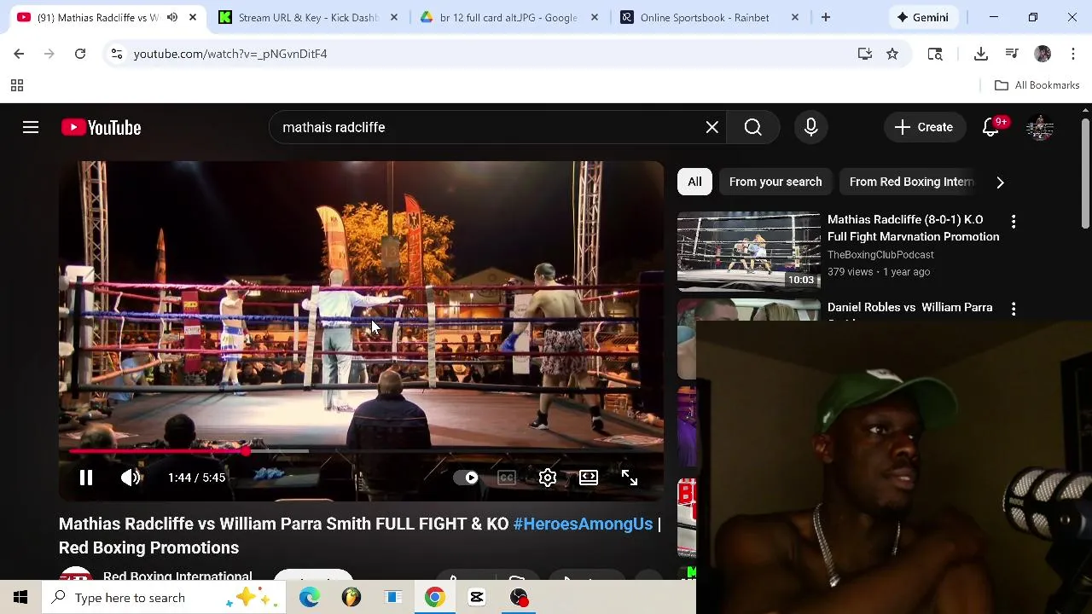Show more filter chips with the right arrow
This screenshot has width=1092, height=614.
(x=1000, y=182)
